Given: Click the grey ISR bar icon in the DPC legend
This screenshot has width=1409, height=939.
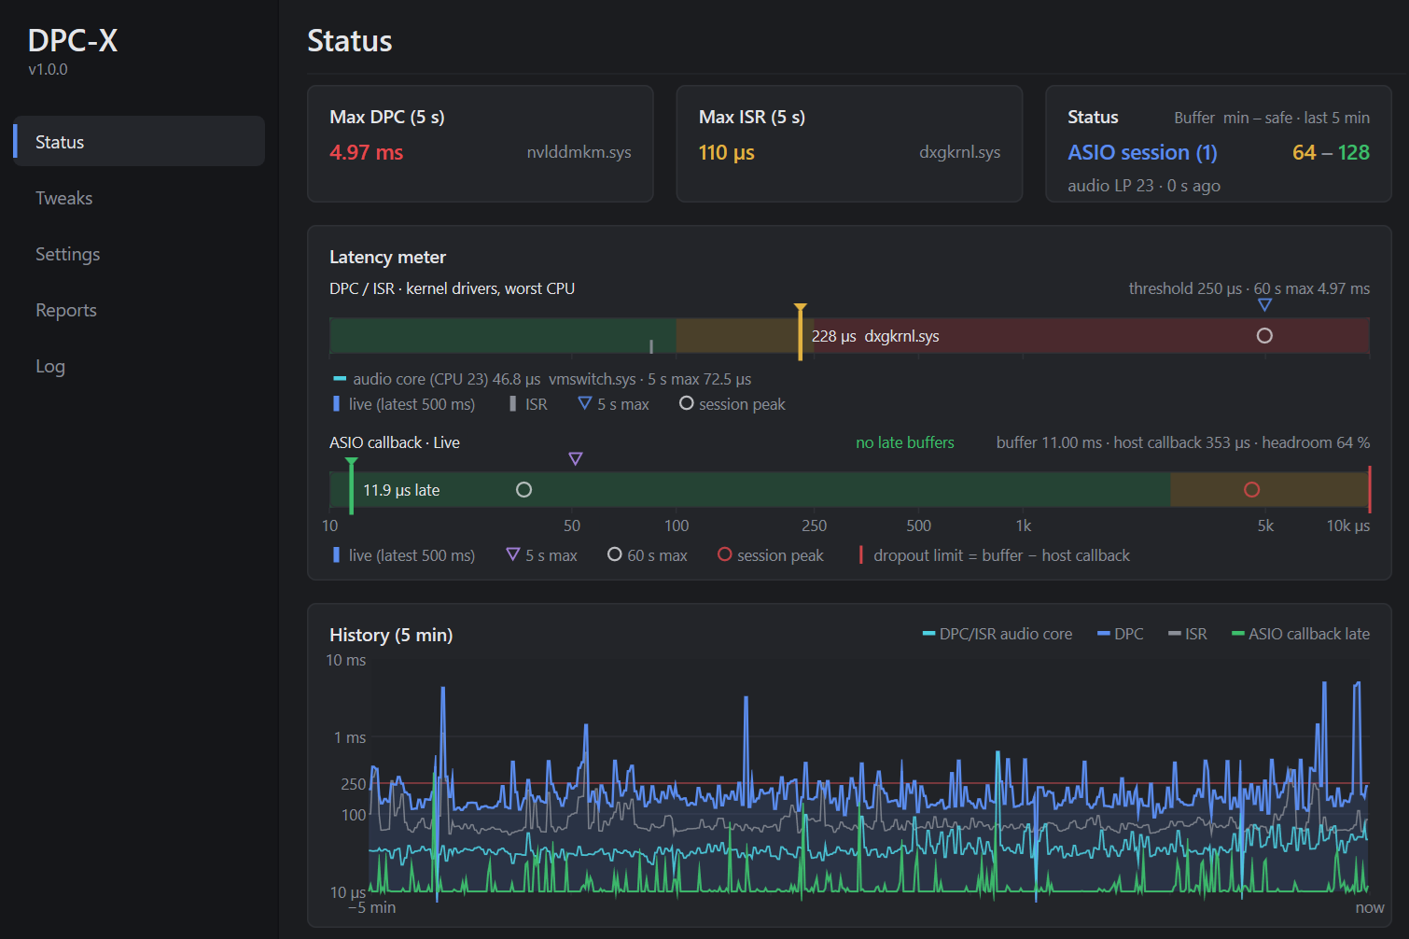Looking at the screenshot, I should pos(513,403).
